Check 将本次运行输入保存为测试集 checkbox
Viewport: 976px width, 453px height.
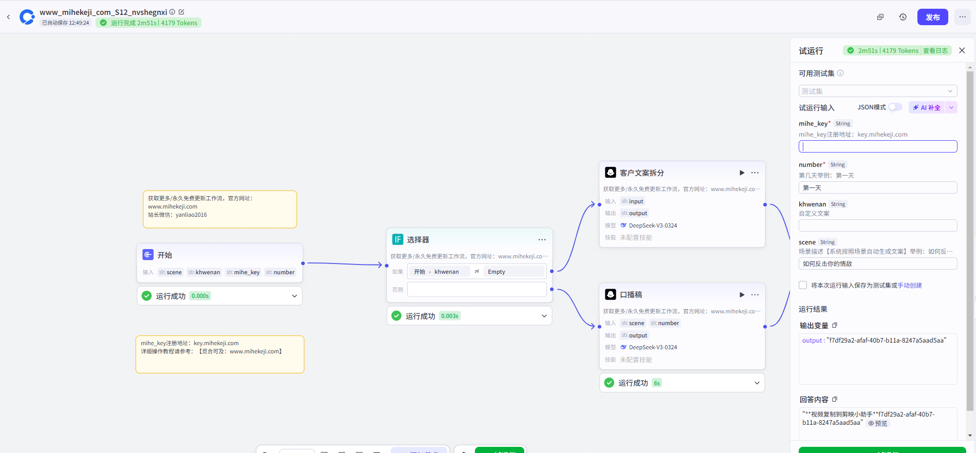(803, 285)
